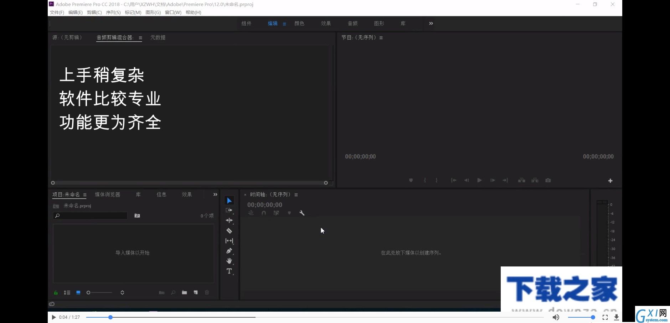Switch to 效果 tab in project panel
The width and height of the screenshot is (670, 323).
[187, 194]
